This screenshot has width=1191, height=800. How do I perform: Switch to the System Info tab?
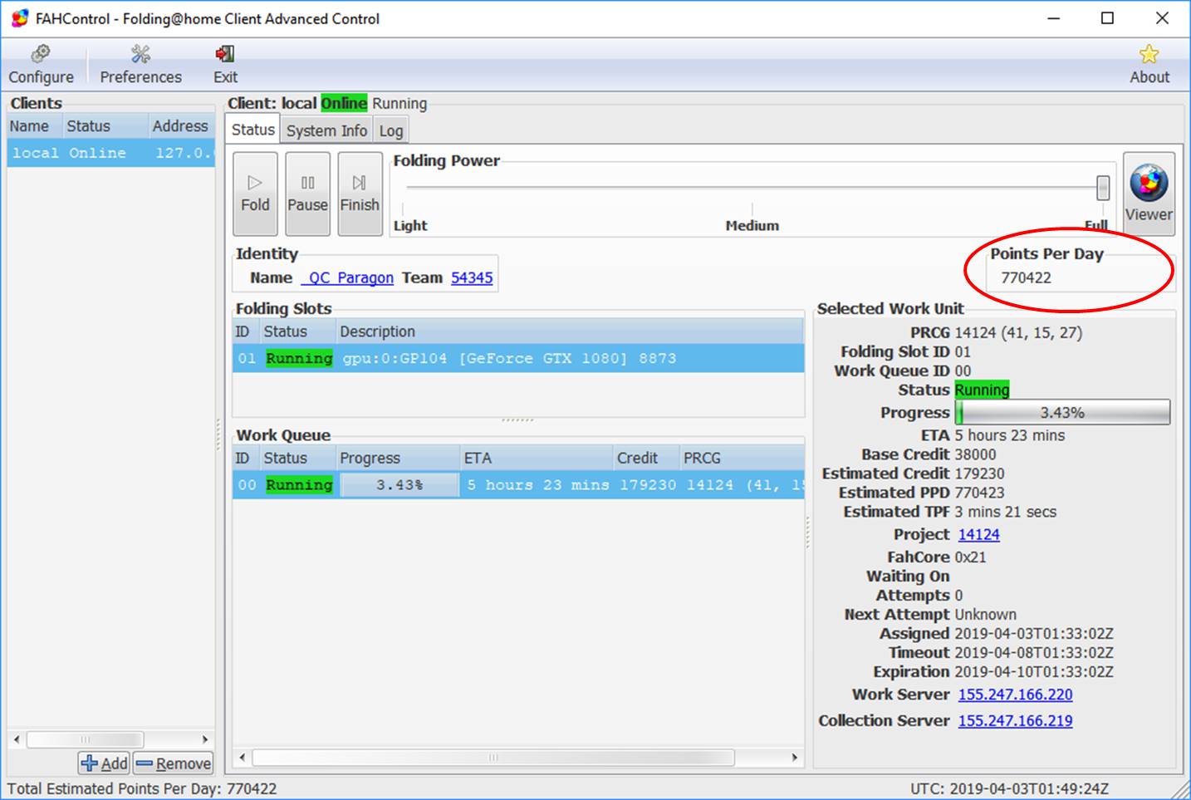(x=326, y=130)
